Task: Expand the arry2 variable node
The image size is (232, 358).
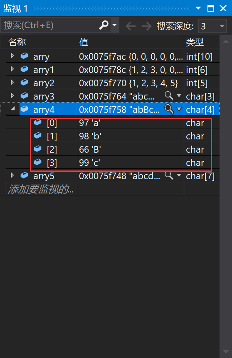Action: (x=12, y=82)
